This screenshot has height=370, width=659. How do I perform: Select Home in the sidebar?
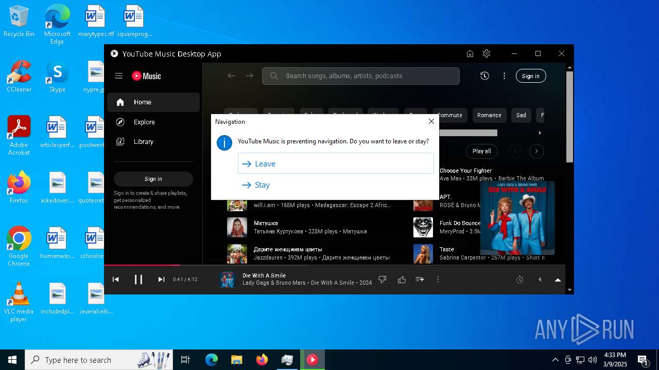153,102
